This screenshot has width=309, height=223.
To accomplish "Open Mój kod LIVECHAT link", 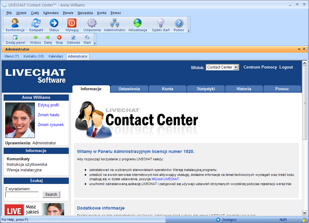I will pyautogui.click(x=165, y=179).
